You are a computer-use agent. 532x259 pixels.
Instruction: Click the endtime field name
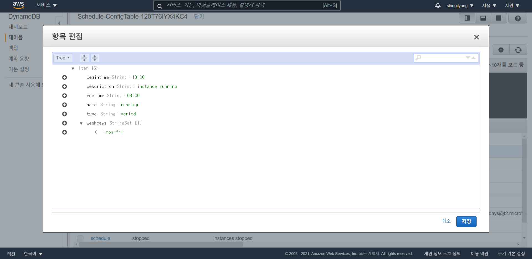coord(95,96)
